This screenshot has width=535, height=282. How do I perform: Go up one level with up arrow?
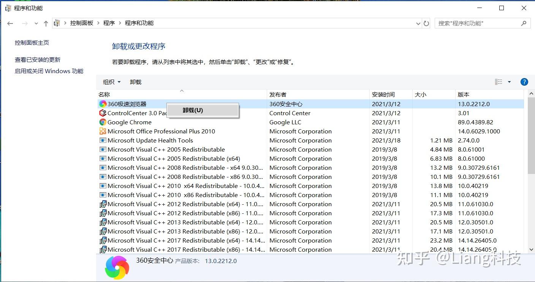pos(46,23)
